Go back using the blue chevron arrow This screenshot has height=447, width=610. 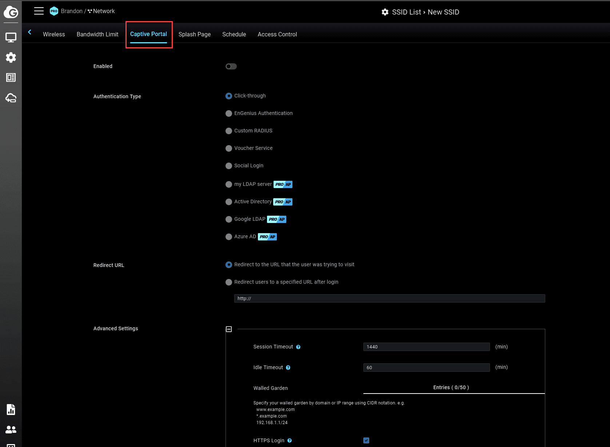click(x=29, y=32)
